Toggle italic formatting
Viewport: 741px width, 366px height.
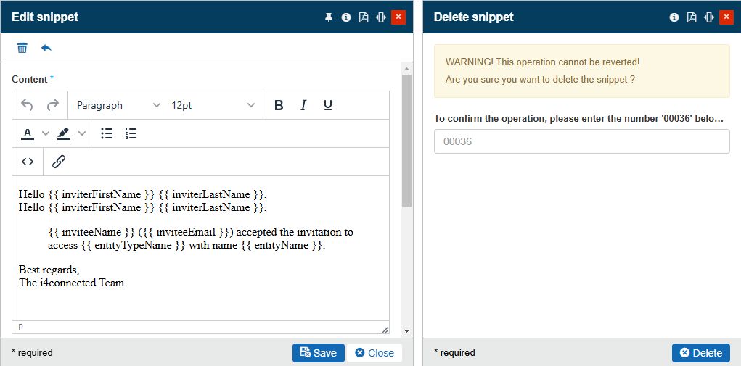(x=303, y=105)
